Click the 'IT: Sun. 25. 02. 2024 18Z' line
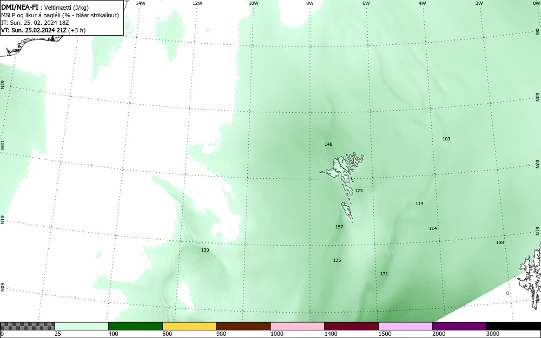 tap(35, 23)
